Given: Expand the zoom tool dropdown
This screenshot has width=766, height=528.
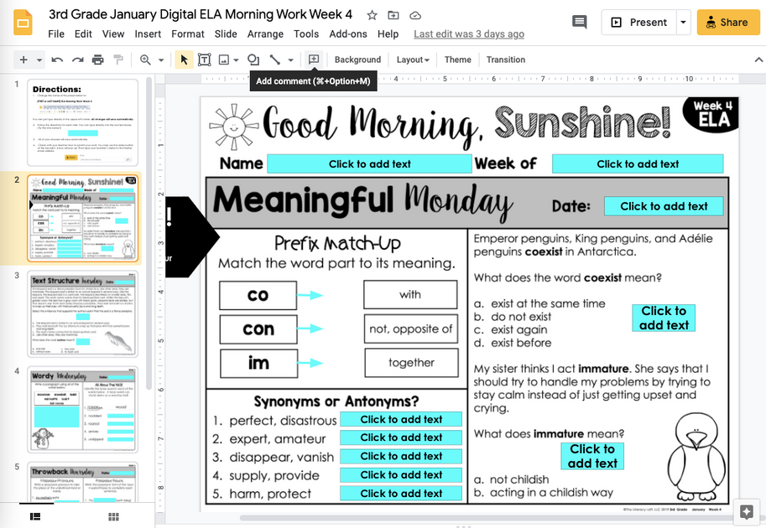Looking at the screenshot, I should [161, 60].
